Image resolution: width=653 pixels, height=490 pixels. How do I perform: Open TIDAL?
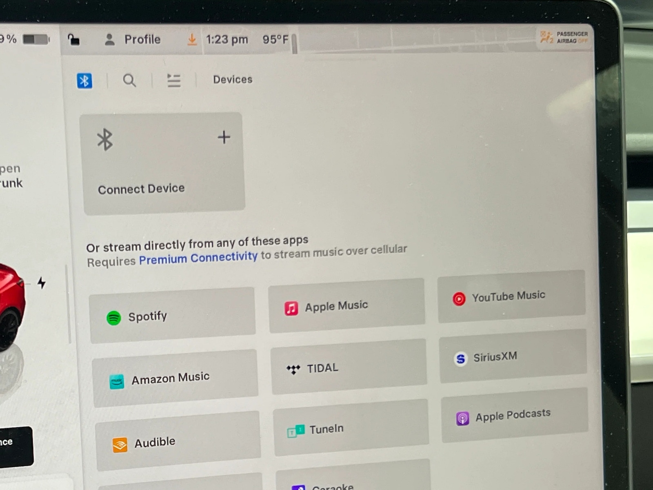349,367
